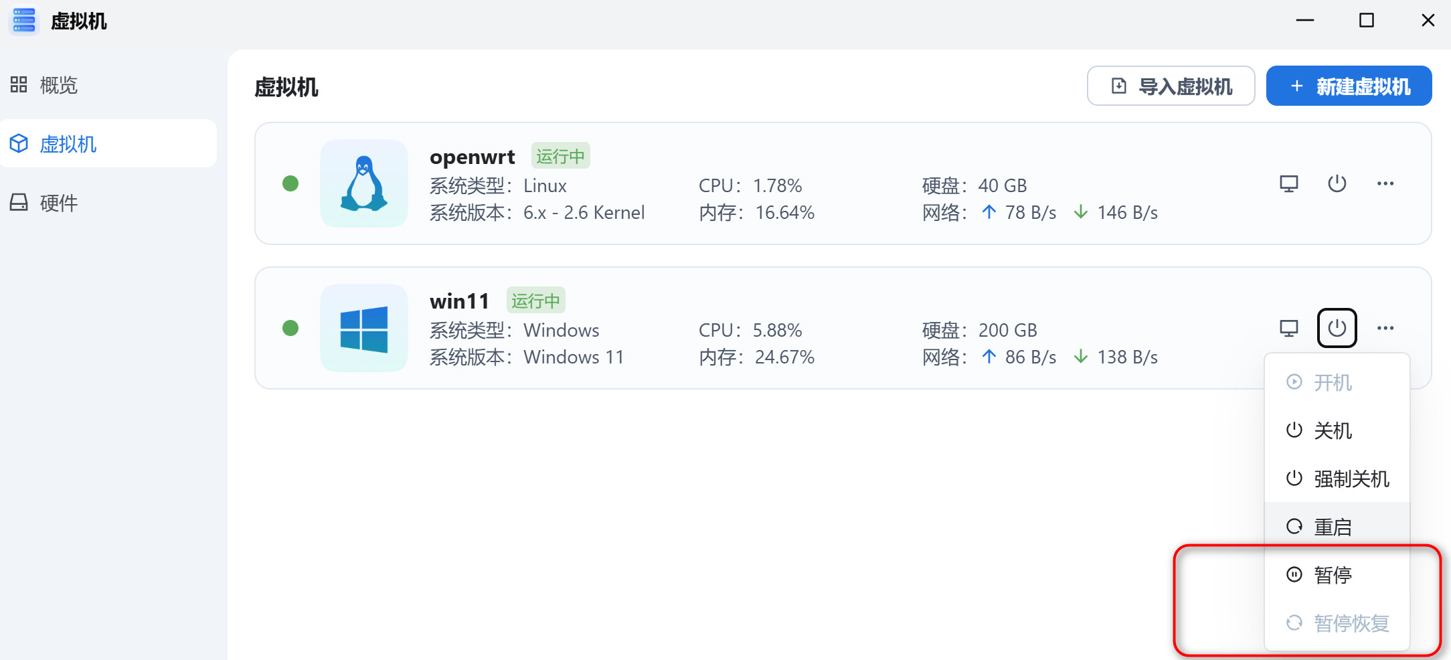Switch to the 硬件 sidebar tab

58,203
